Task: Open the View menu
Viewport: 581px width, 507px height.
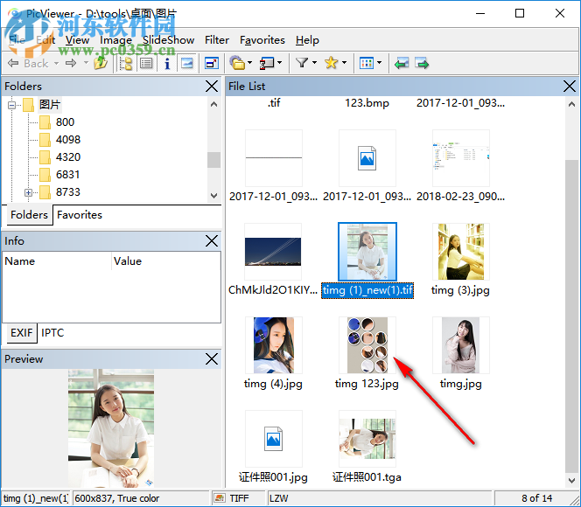Action: 78,40
